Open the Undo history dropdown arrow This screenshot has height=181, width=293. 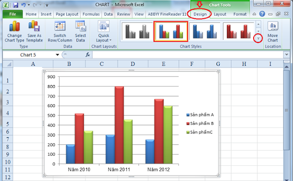point(29,5)
